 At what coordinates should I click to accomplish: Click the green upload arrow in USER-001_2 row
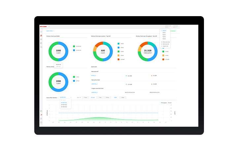click(126, 84)
